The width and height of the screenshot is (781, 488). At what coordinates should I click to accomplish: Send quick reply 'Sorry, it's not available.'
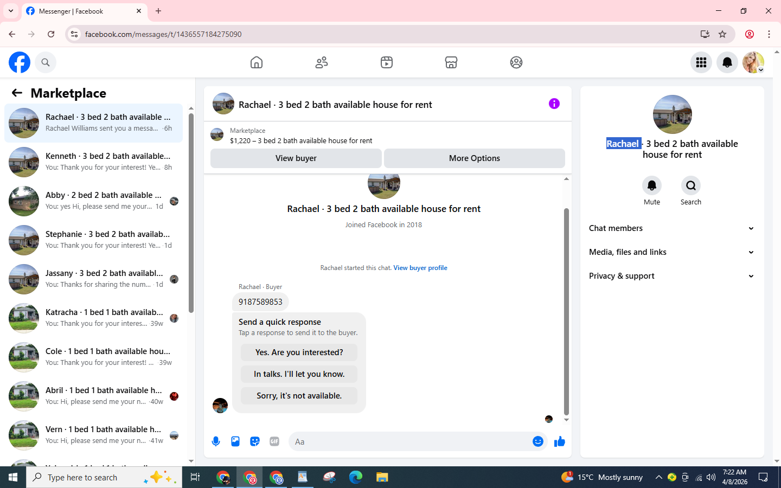click(299, 396)
